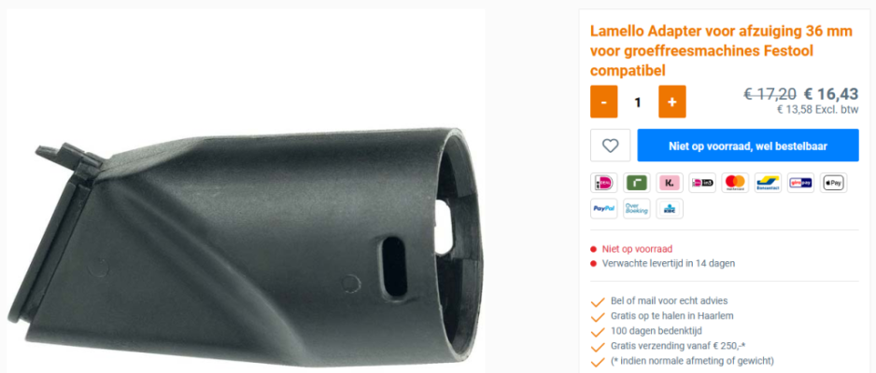
Task: Decrease quantity with the minus button
Action: click(x=604, y=102)
